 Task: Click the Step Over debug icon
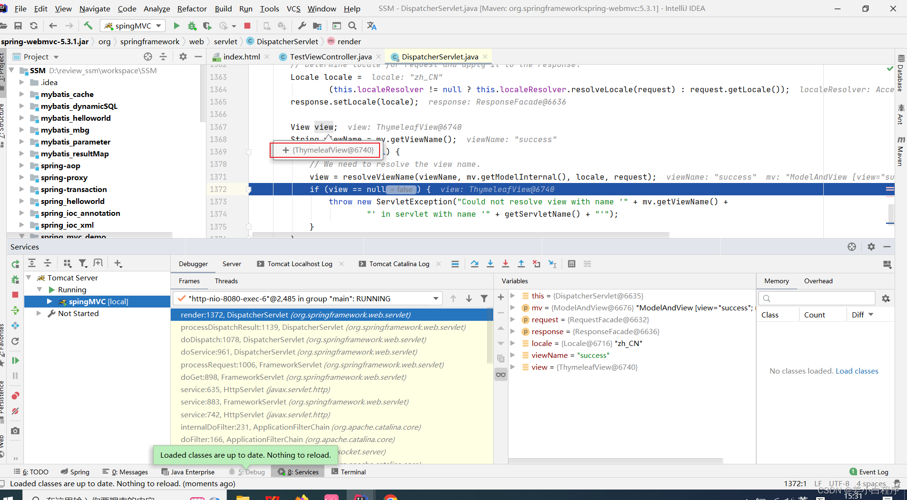pos(474,264)
